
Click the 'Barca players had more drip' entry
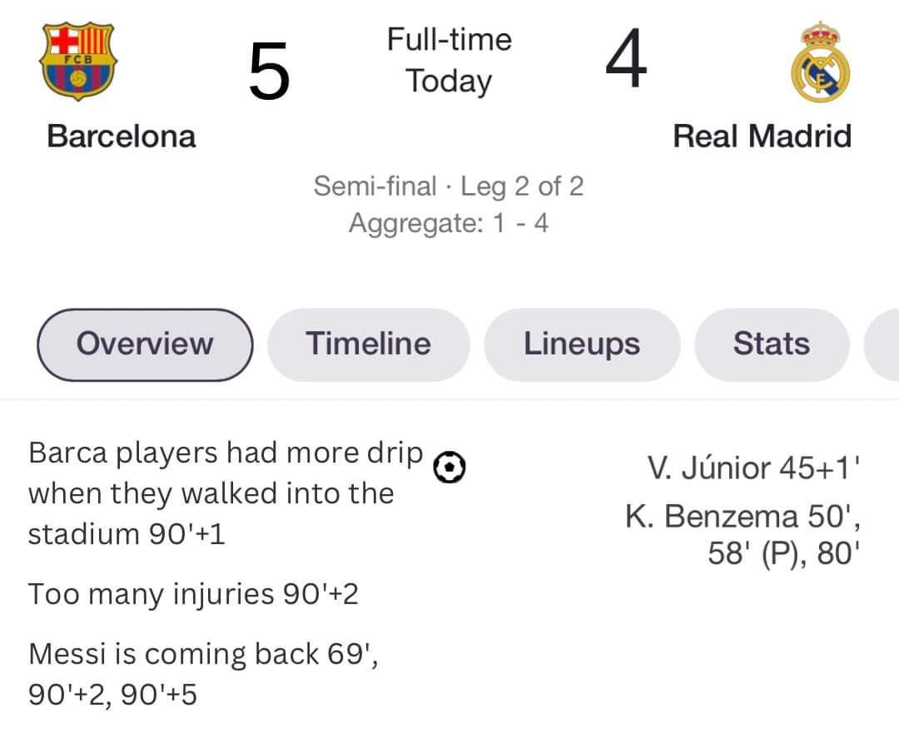tap(226, 493)
